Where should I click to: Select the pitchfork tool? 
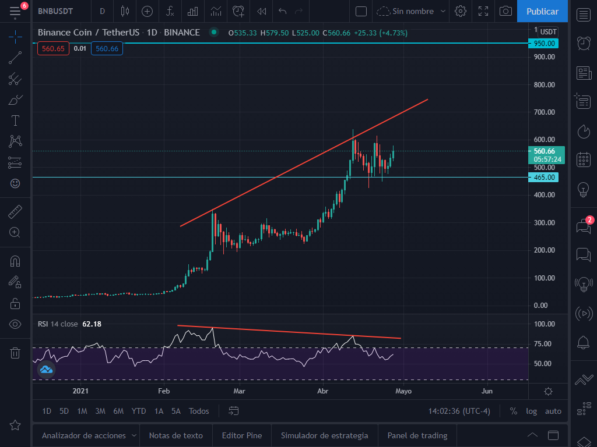15,79
